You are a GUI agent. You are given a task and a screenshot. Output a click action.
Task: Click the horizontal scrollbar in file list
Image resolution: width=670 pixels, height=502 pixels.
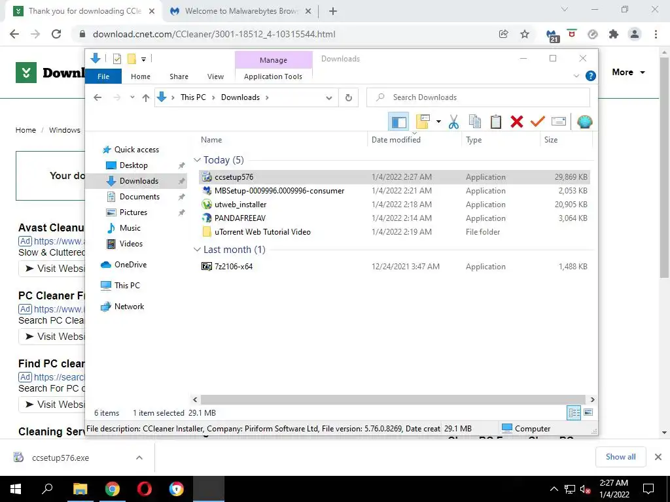point(393,399)
